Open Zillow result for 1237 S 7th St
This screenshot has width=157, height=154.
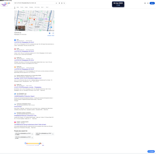[x=24, y=43]
